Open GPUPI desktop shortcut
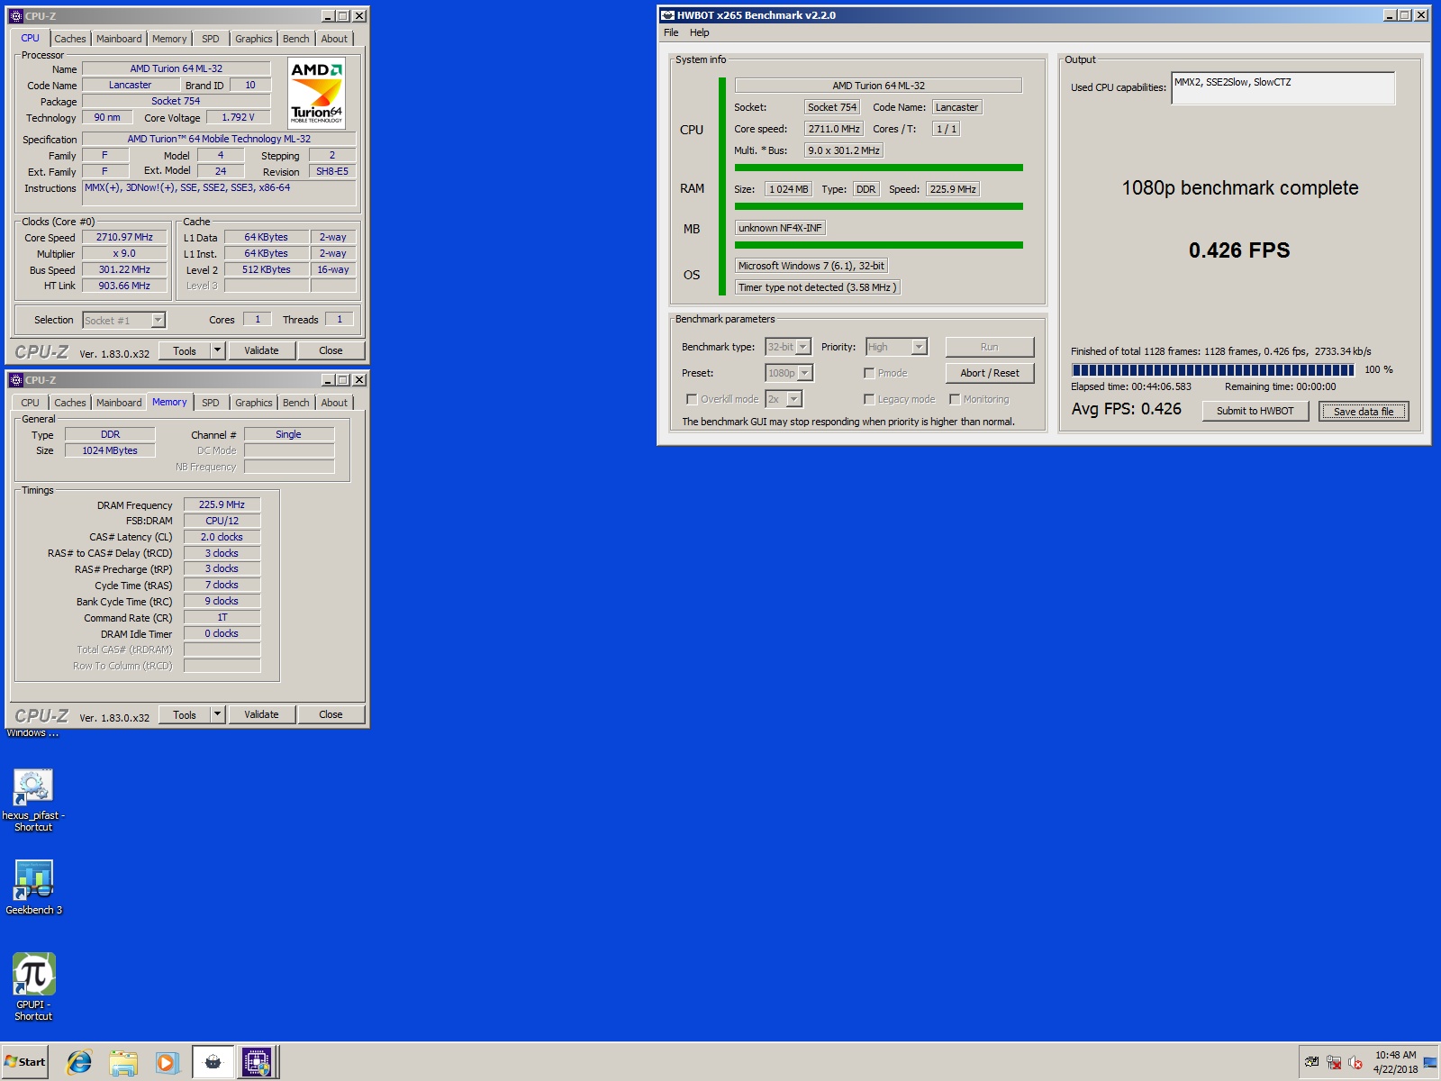The image size is (1441, 1081). pyautogui.click(x=33, y=986)
